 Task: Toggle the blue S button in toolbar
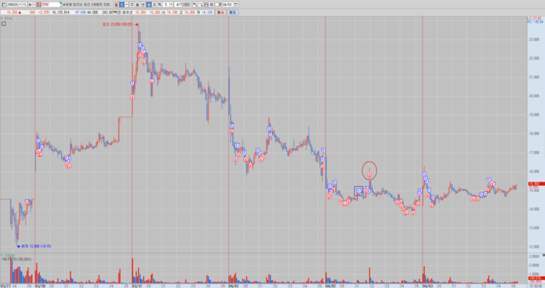click(x=122, y=4)
